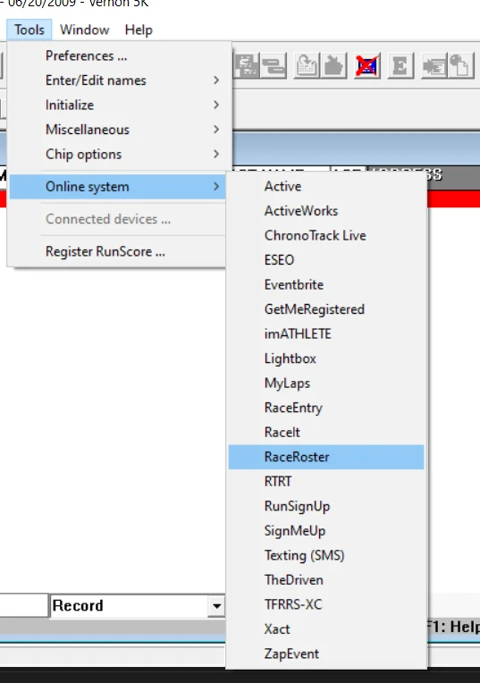
Task: Open the Tools menu
Action: pos(29,30)
